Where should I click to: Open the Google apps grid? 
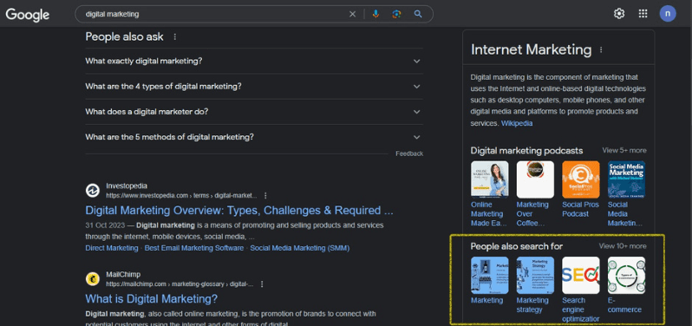pyautogui.click(x=643, y=14)
